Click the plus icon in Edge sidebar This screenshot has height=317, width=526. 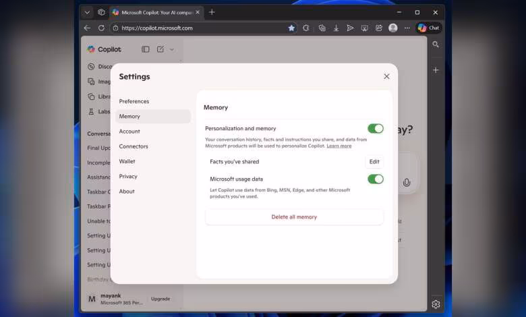coord(436,70)
